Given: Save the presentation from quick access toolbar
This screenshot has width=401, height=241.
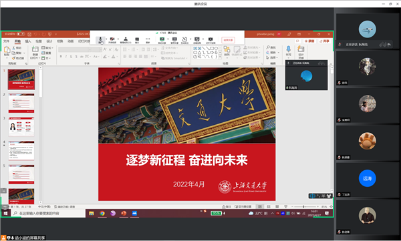Looking at the screenshot, I should point(29,34).
